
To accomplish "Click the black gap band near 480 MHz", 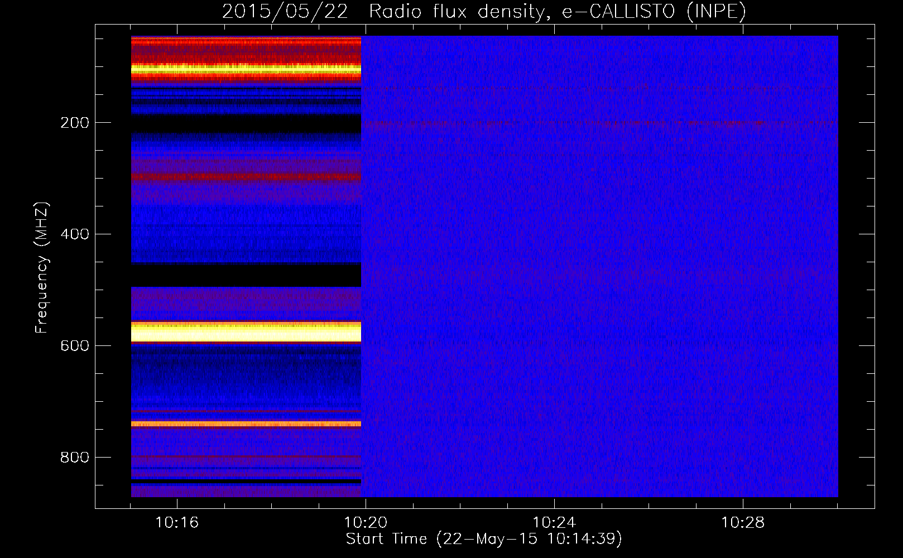I will pyautogui.click(x=246, y=275).
